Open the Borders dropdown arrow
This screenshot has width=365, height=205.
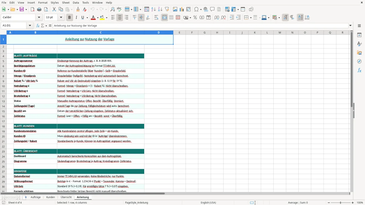coord(250,18)
